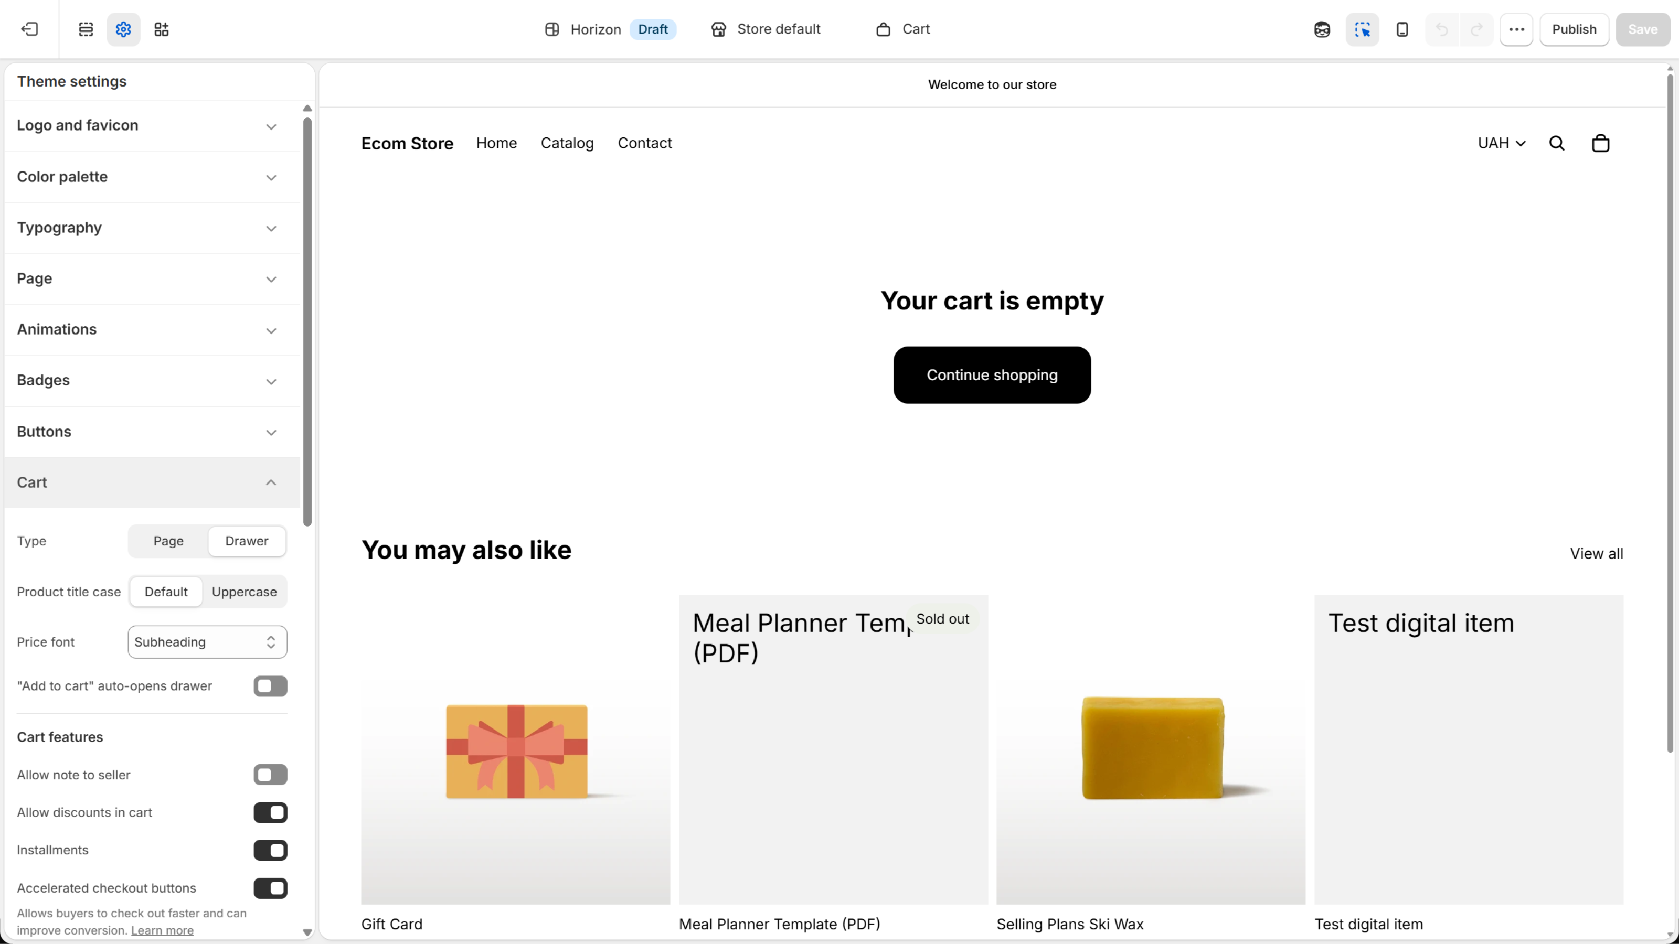Click the exit editor icon
The image size is (1679, 944).
[x=29, y=29]
